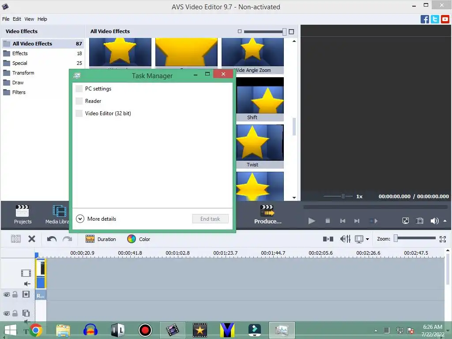
Task: Select PC settings in Task Manager
Action: tap(152, 89)
